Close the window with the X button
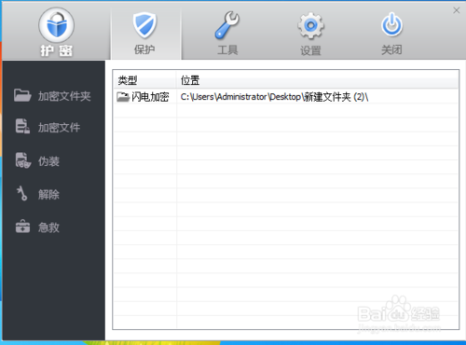 click(456, 10)
